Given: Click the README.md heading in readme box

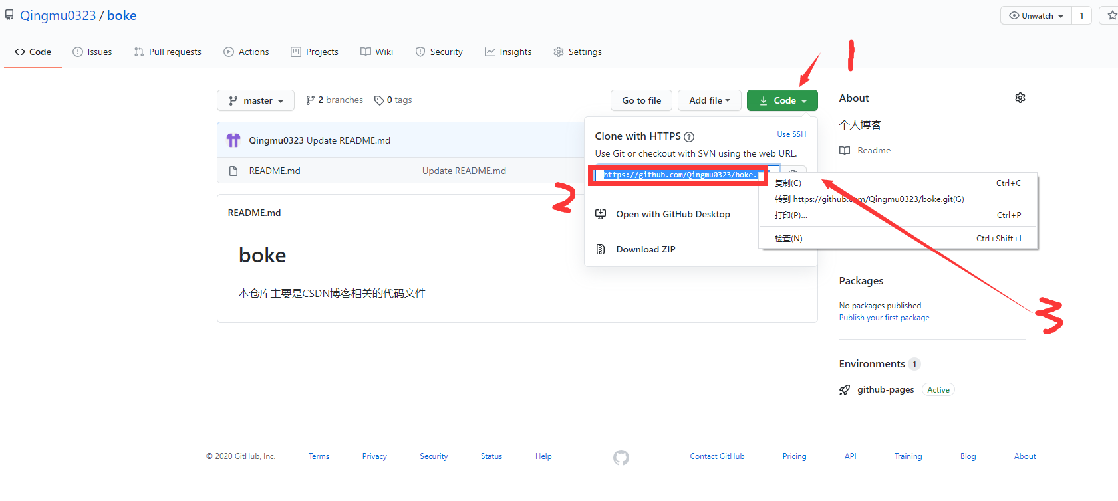Looking at the screenshot, I should [x=254, y=213].
